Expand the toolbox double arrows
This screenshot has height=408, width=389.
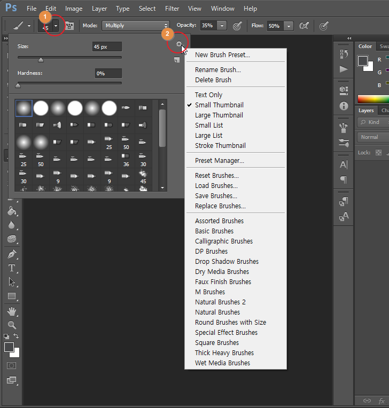(5, 38)
